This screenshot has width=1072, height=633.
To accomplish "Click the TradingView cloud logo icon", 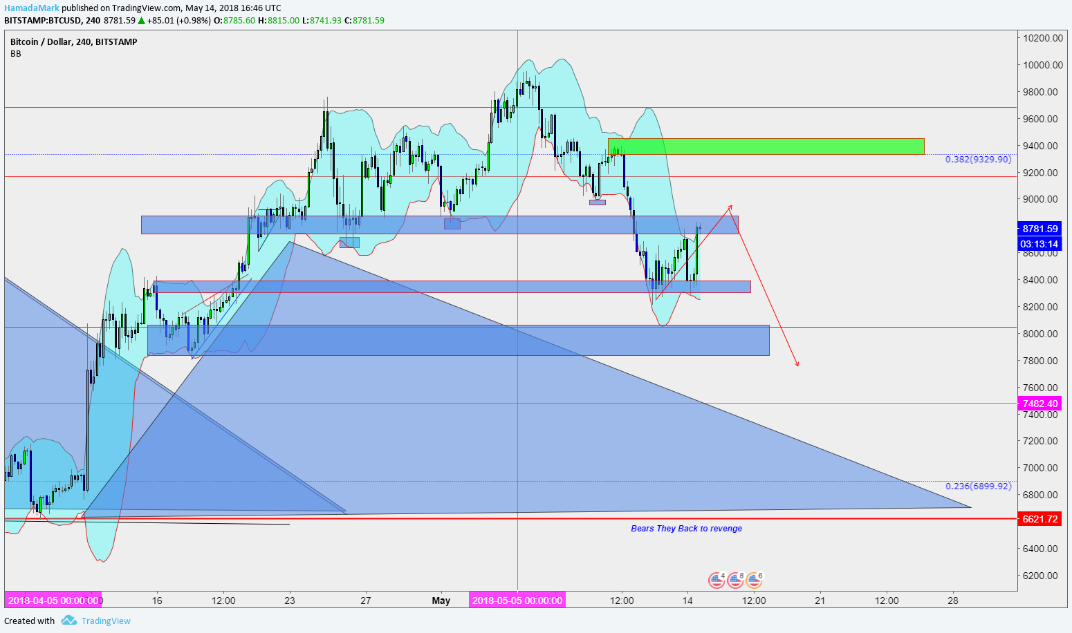I will coord(68,621).
